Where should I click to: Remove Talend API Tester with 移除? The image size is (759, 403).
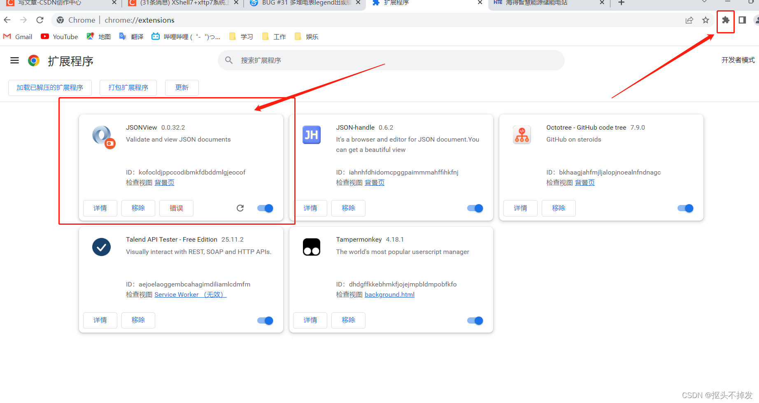pyautogui.click(x=138, y=320)
